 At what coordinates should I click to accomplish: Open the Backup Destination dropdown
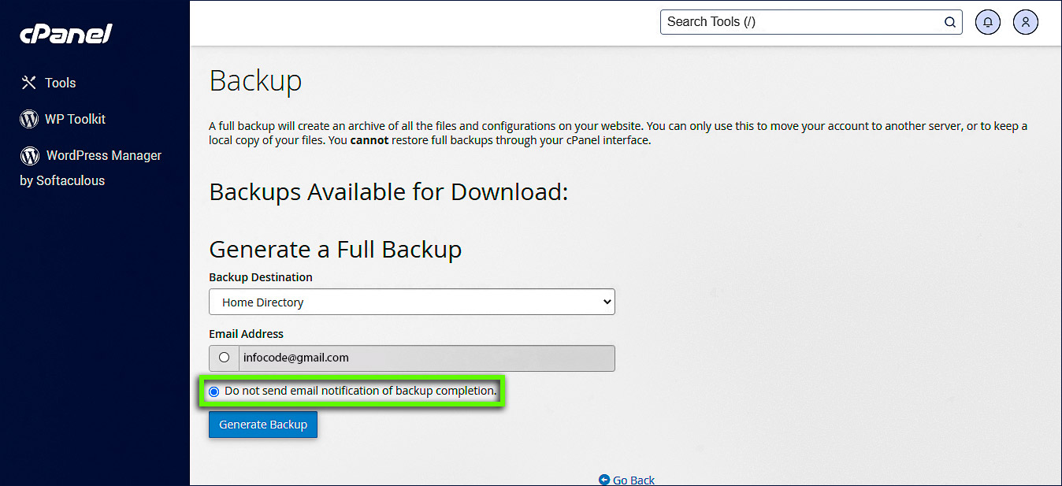[x=411, y=302]
